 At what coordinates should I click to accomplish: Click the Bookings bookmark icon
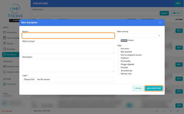coord(4,49)
